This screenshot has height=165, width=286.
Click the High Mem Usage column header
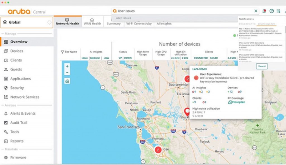pos(143,53)
